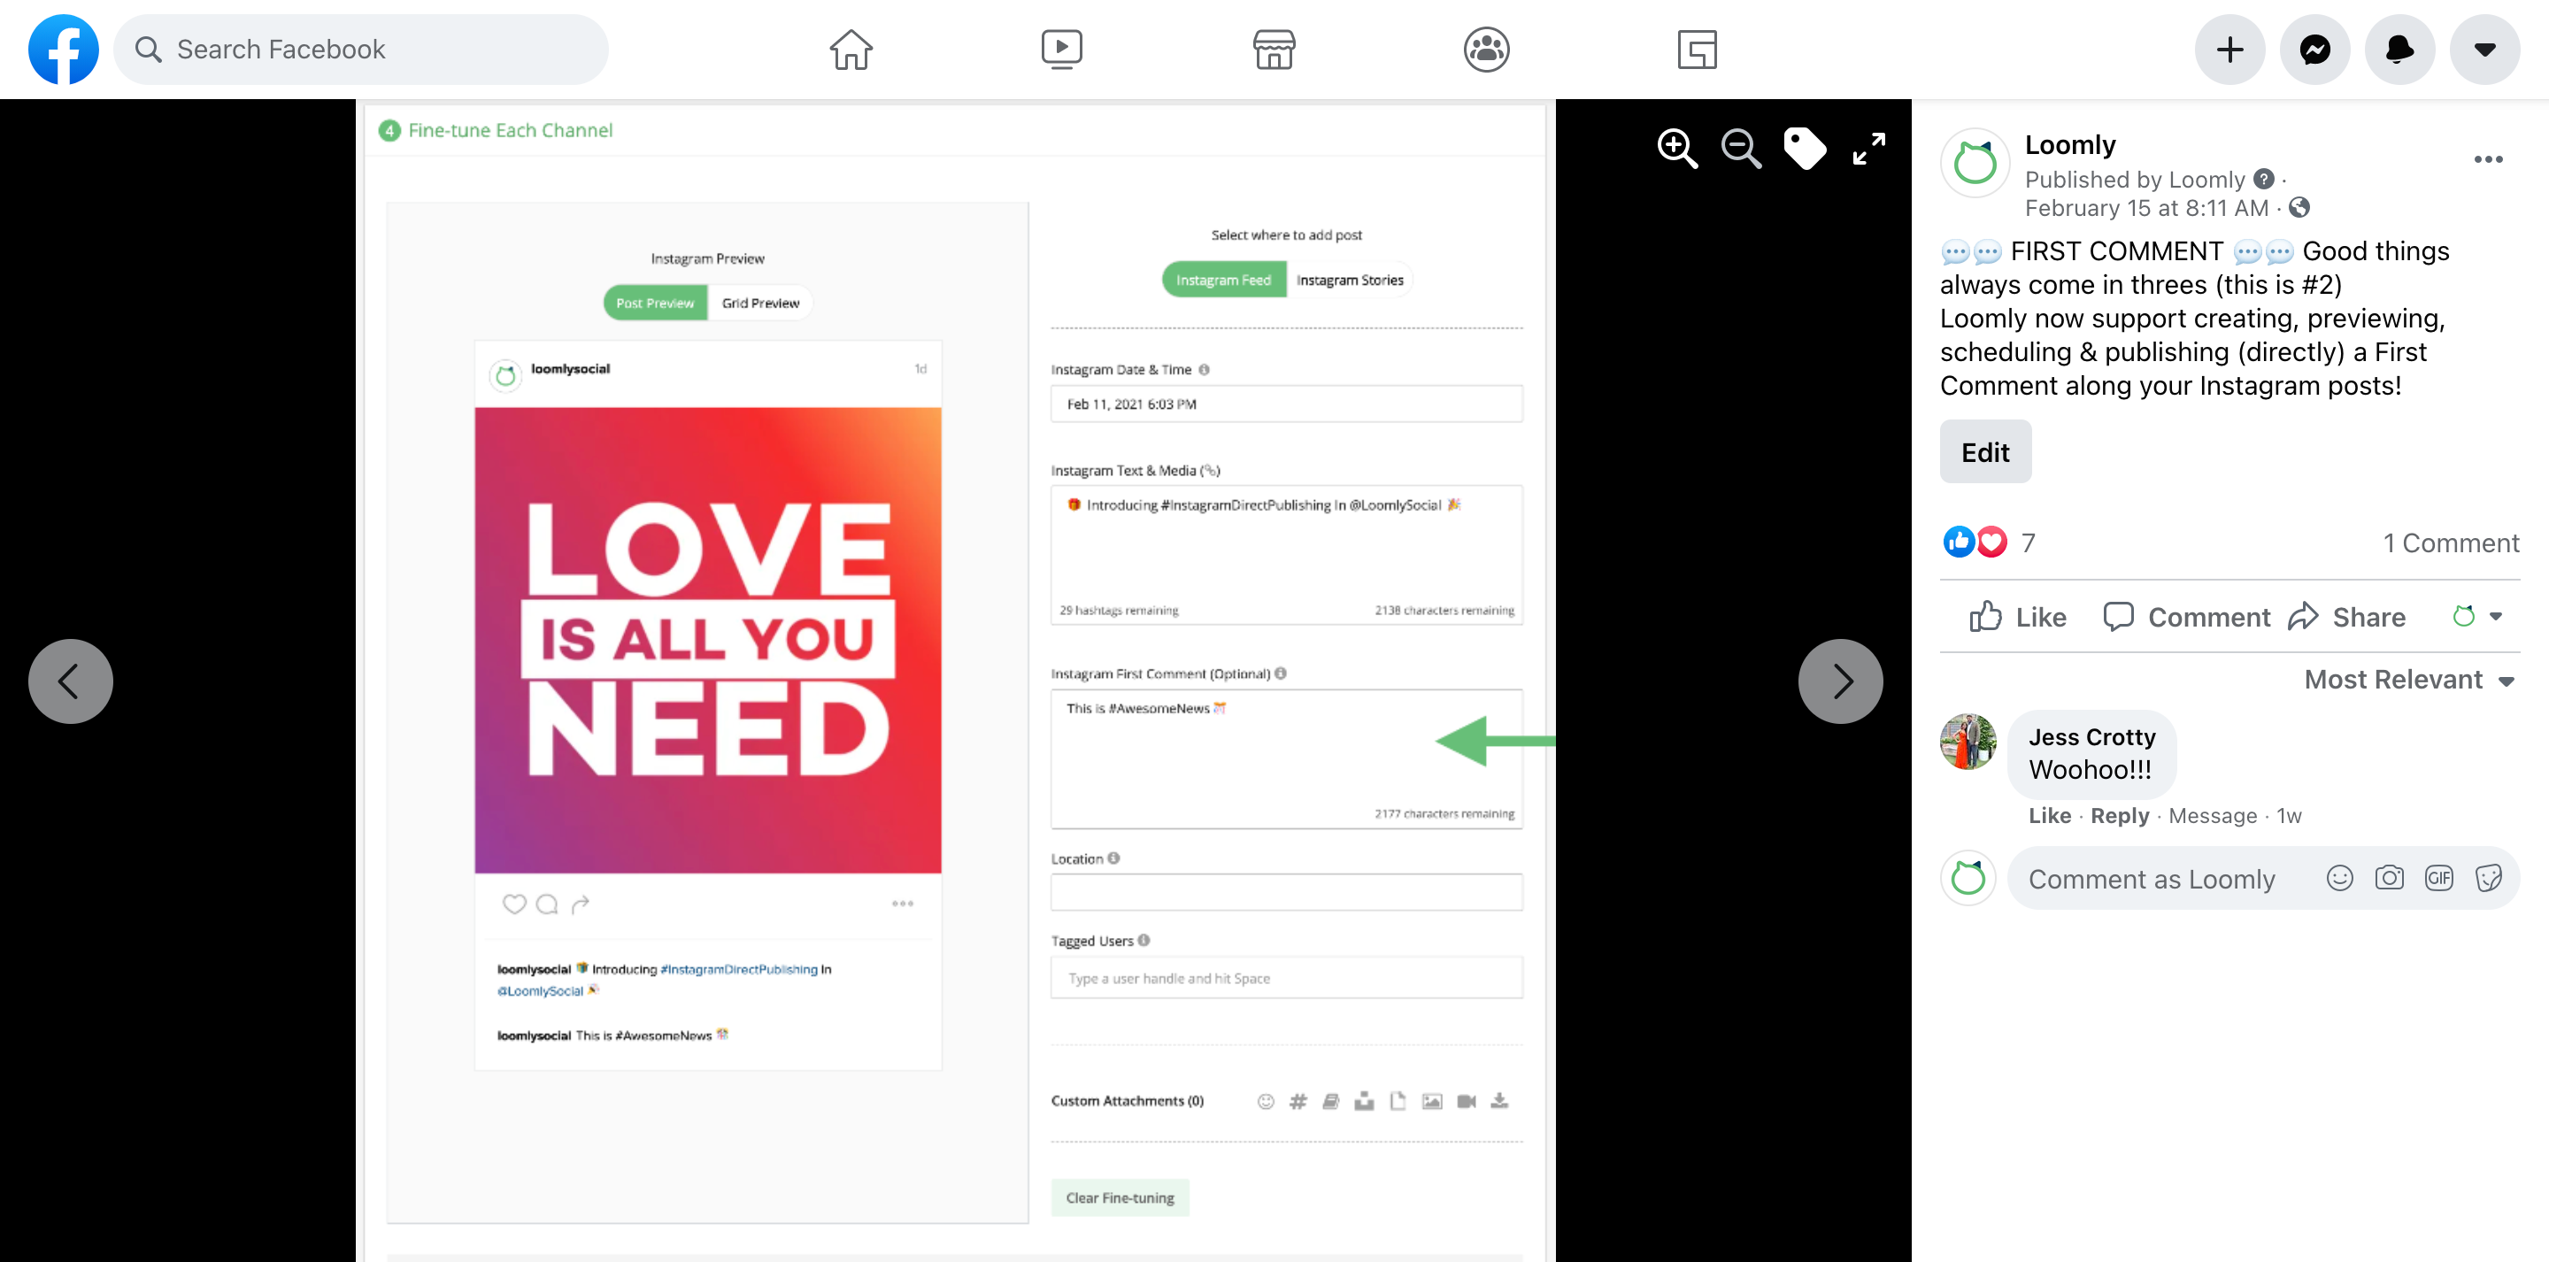Go to Facebook Watch video tab
The height and width of the screenshot is (1262, 2549).
tap(1062, 50)
